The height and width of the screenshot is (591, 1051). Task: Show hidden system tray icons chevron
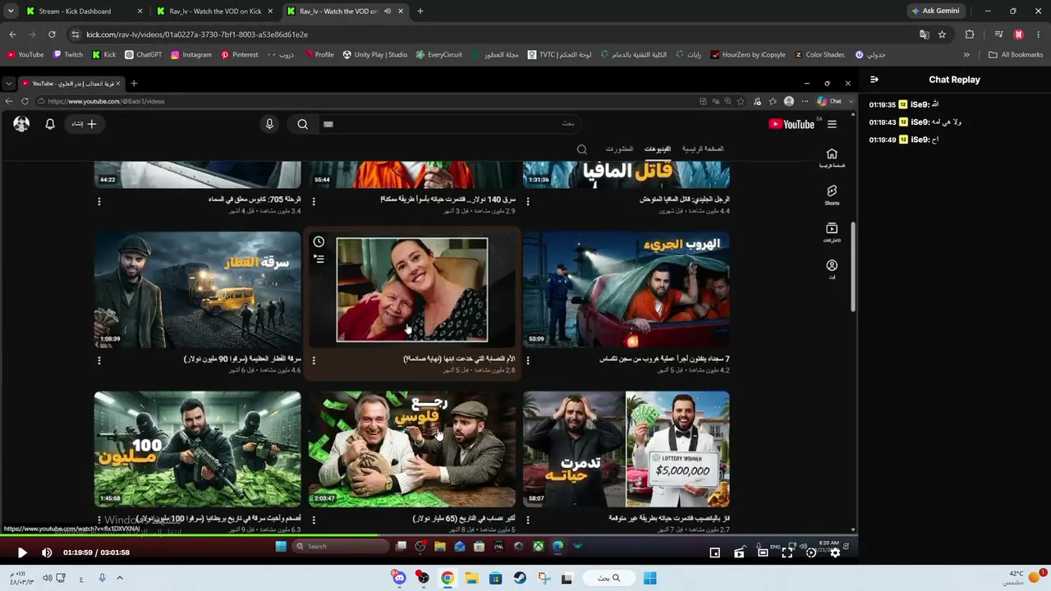click(x=119, y=578)
